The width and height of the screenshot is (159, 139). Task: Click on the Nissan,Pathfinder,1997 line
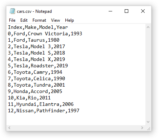(x=44, y=111)
